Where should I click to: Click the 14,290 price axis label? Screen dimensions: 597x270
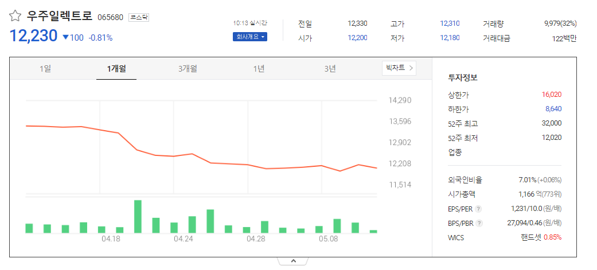point(400,100)
